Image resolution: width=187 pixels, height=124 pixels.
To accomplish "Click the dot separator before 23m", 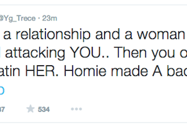I will 39,19.
